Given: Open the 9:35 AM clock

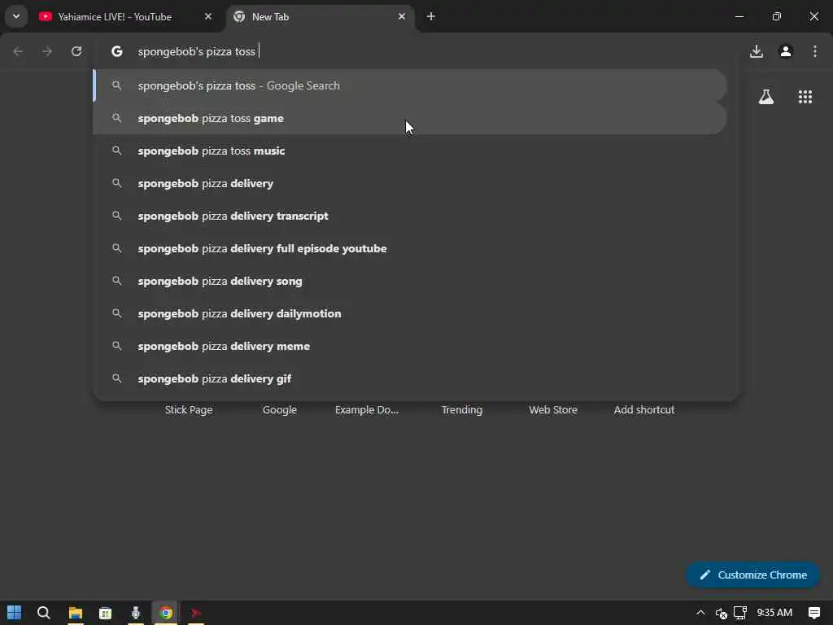Looking at the screenshot, I should coord(774,613).
